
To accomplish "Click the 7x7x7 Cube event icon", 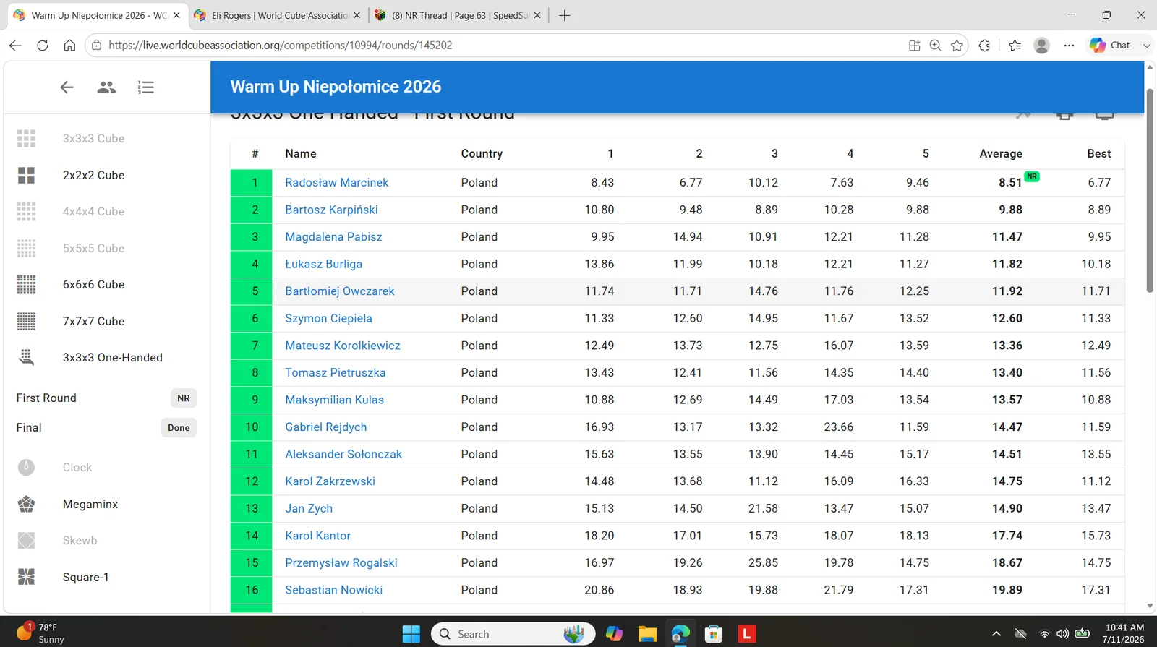I will click(26, 321).
